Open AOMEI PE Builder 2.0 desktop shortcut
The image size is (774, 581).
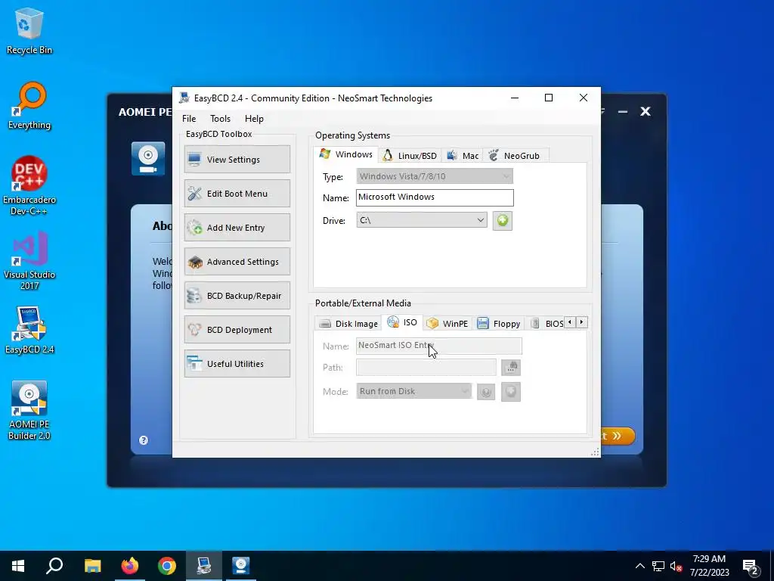29,410
